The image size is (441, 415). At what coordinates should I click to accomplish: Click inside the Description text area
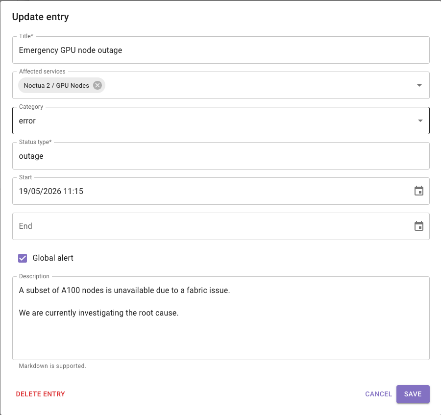pos(221,318)
